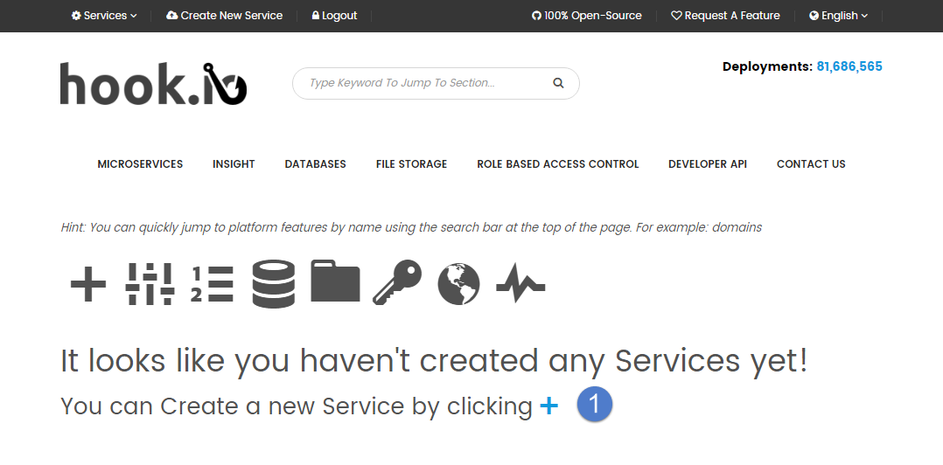The image size is (943, 465).
Task: Click the Create New Service link
Action: pyautogui.click(x=224, y=16)
